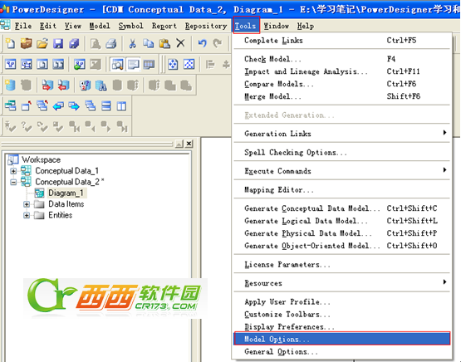Open Model Options
Screen dimensions: 461x362
341,339
